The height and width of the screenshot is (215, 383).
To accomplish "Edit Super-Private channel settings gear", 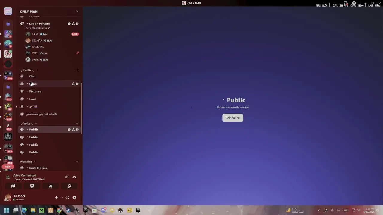I will point(77,24).
